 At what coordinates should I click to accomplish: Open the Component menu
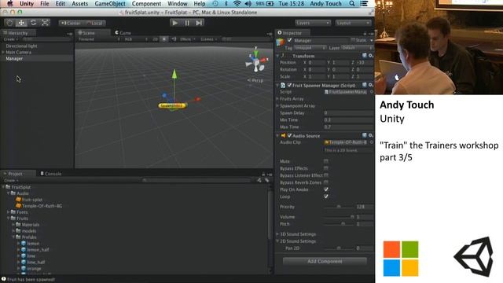click(146, 4)
